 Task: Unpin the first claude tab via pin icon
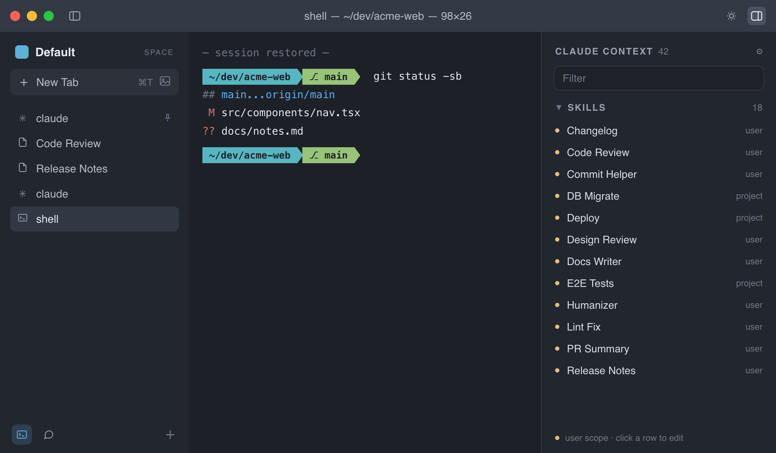(168, 118)
